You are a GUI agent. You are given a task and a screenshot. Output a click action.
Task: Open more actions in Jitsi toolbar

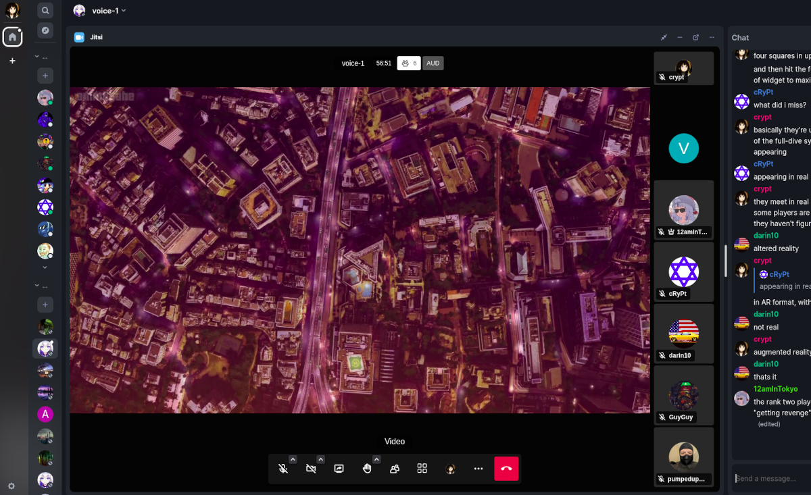click(478, 469)
